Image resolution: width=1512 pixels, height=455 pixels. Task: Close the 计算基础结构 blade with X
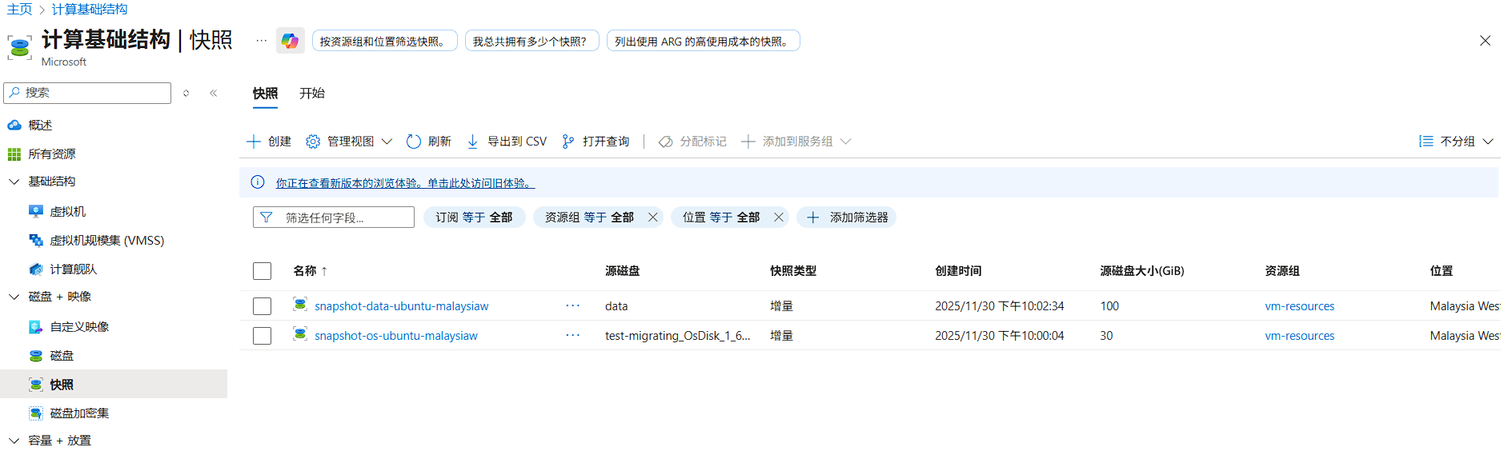(x=1485, y=41)
